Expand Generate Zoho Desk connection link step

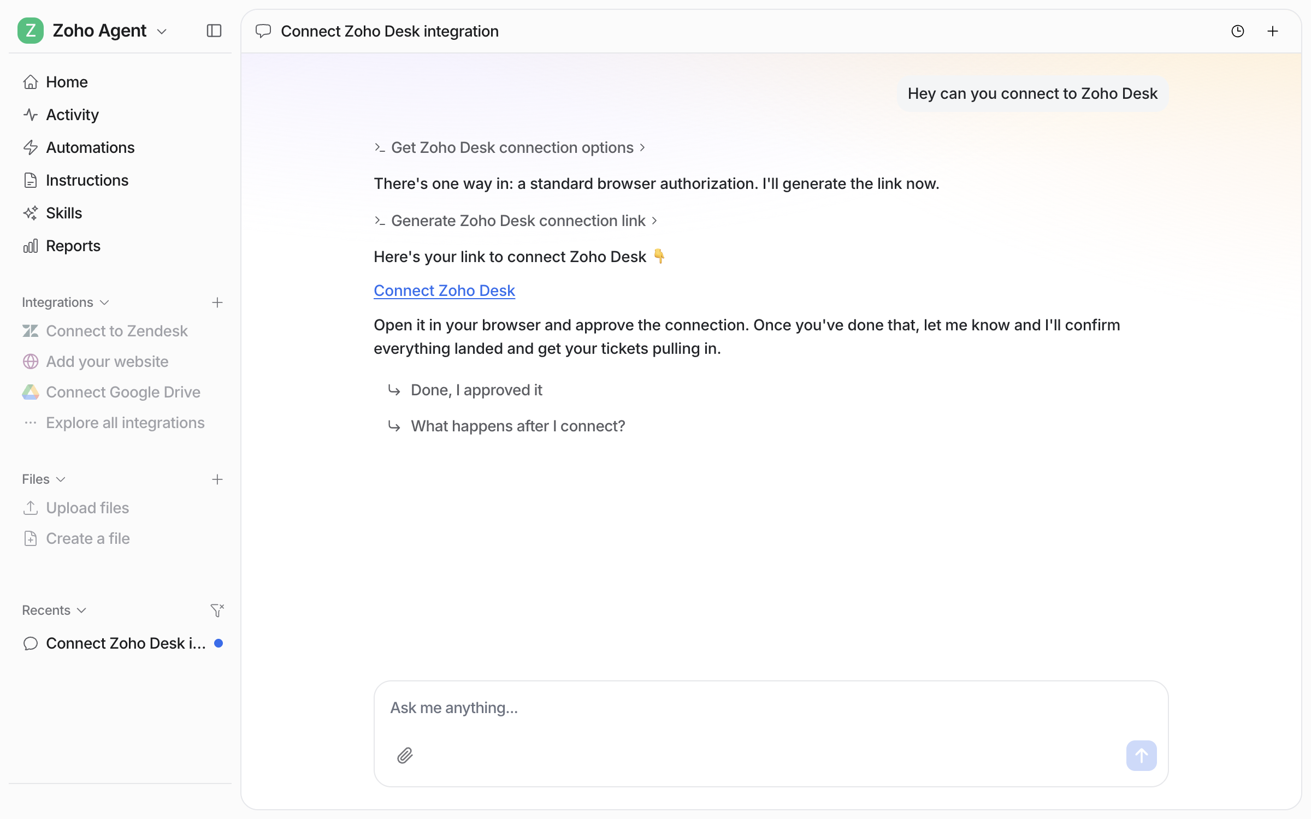pos(516,221)
